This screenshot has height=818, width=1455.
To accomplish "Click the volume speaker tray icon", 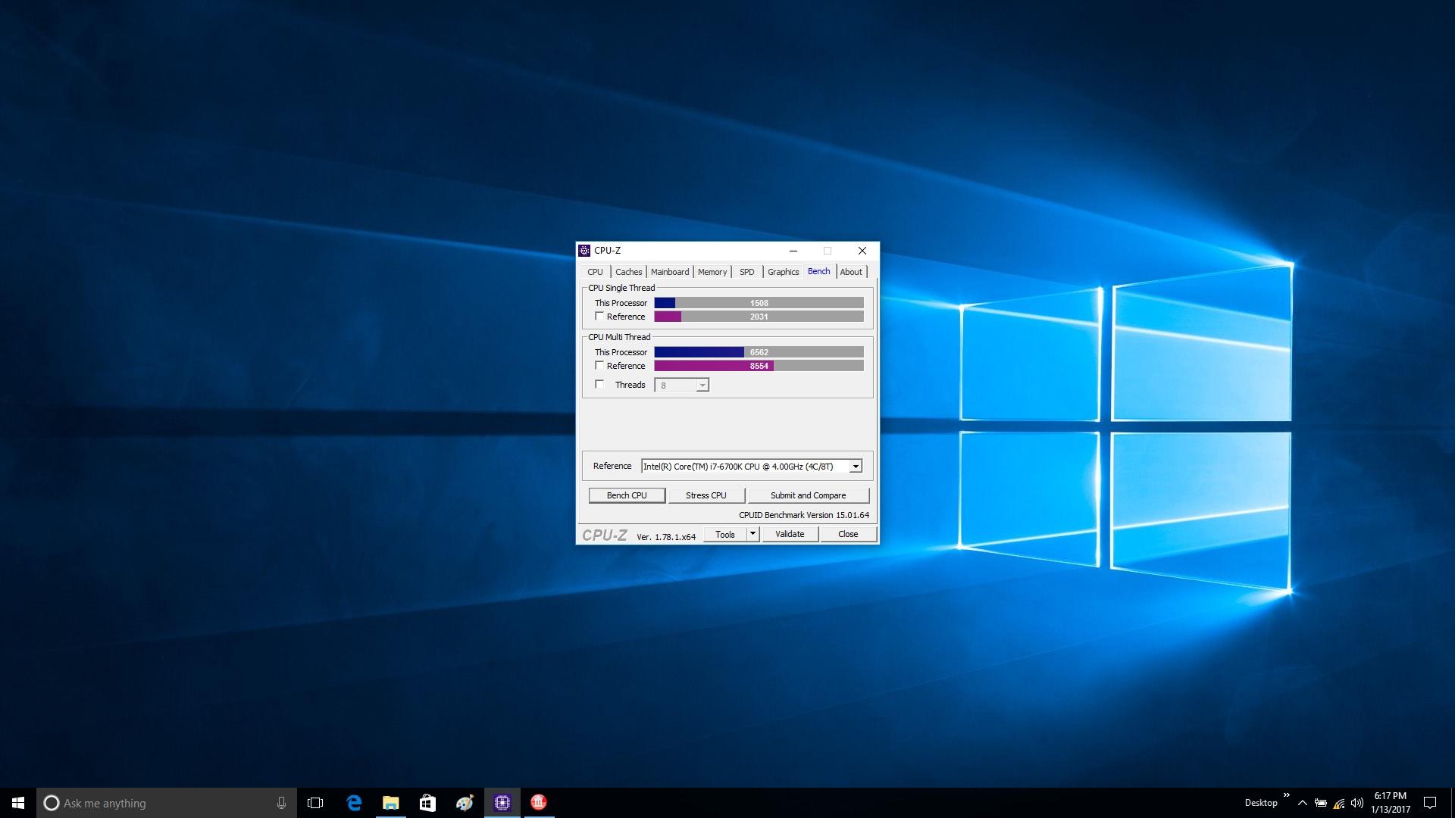I will point(1357,803).
